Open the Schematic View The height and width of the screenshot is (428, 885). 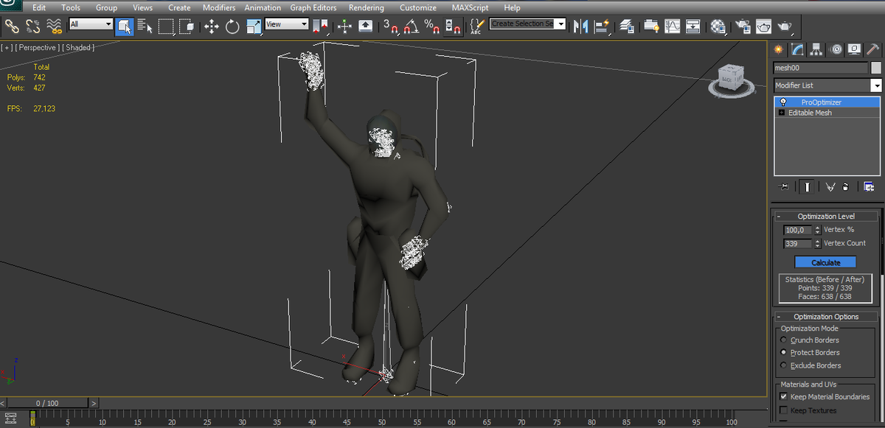click(693, 27)
